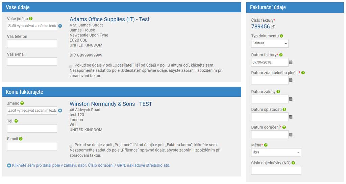Click the edit icon next to invoice number 789456
The height and width of the screenshot is (184, 346).
(x=273, y=26)
